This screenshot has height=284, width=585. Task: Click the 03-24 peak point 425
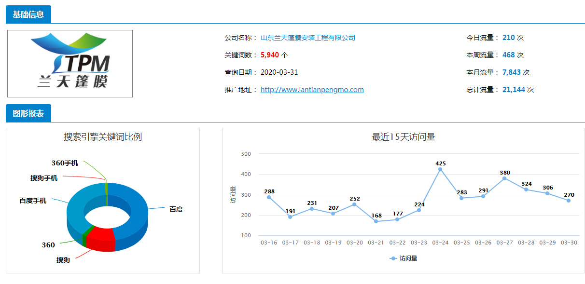tap(440, 169)
